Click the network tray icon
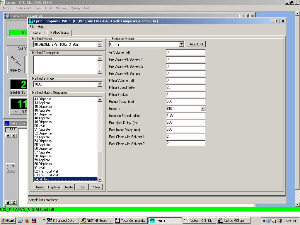Screen dimensions: 300x225 click(x=268, y=221)
